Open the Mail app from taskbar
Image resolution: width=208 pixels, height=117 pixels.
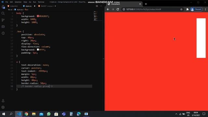point(41,114)
